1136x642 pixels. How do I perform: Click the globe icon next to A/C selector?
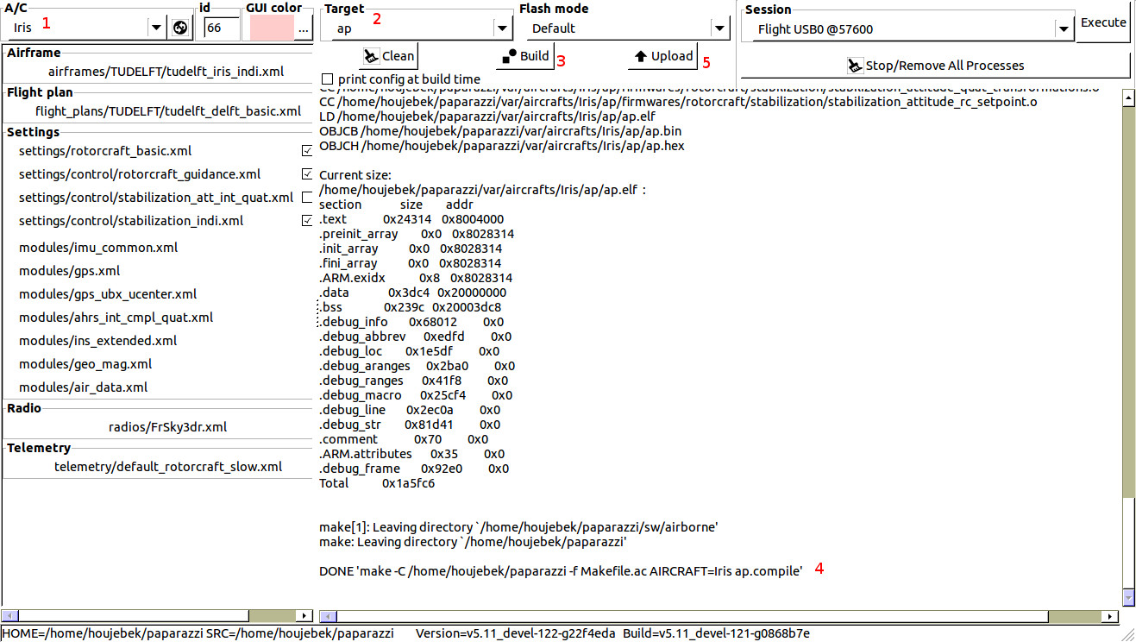coord(179,28)
